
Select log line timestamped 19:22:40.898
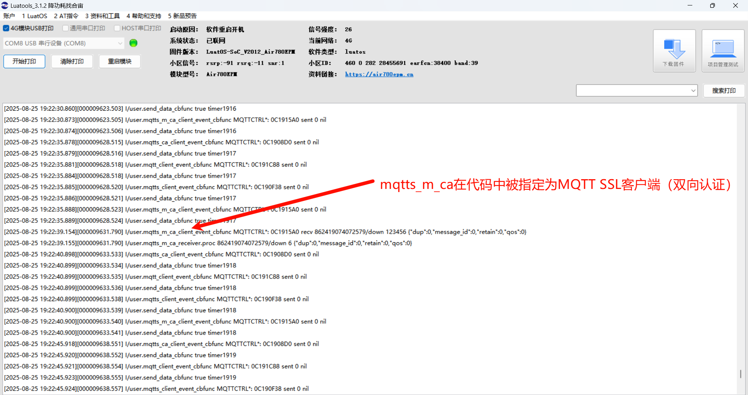point(161,254)
